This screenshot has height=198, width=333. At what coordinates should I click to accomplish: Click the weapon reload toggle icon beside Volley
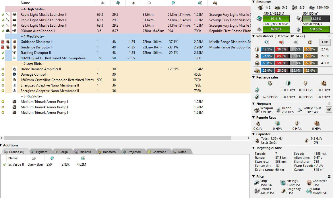[329, 109]
